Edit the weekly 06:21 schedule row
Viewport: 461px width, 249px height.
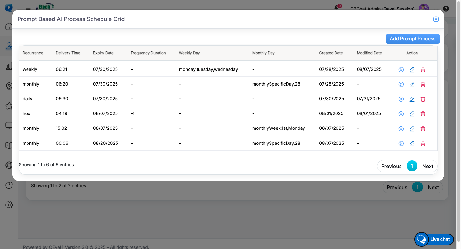click(412, 70)
